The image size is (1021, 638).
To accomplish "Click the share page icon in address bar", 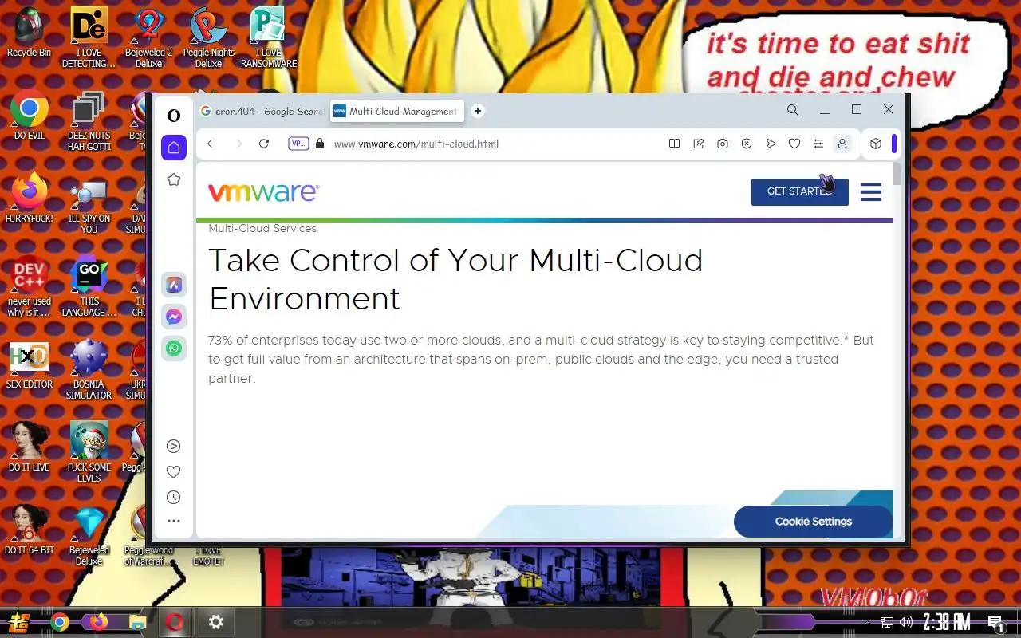I will coord(699,144).
